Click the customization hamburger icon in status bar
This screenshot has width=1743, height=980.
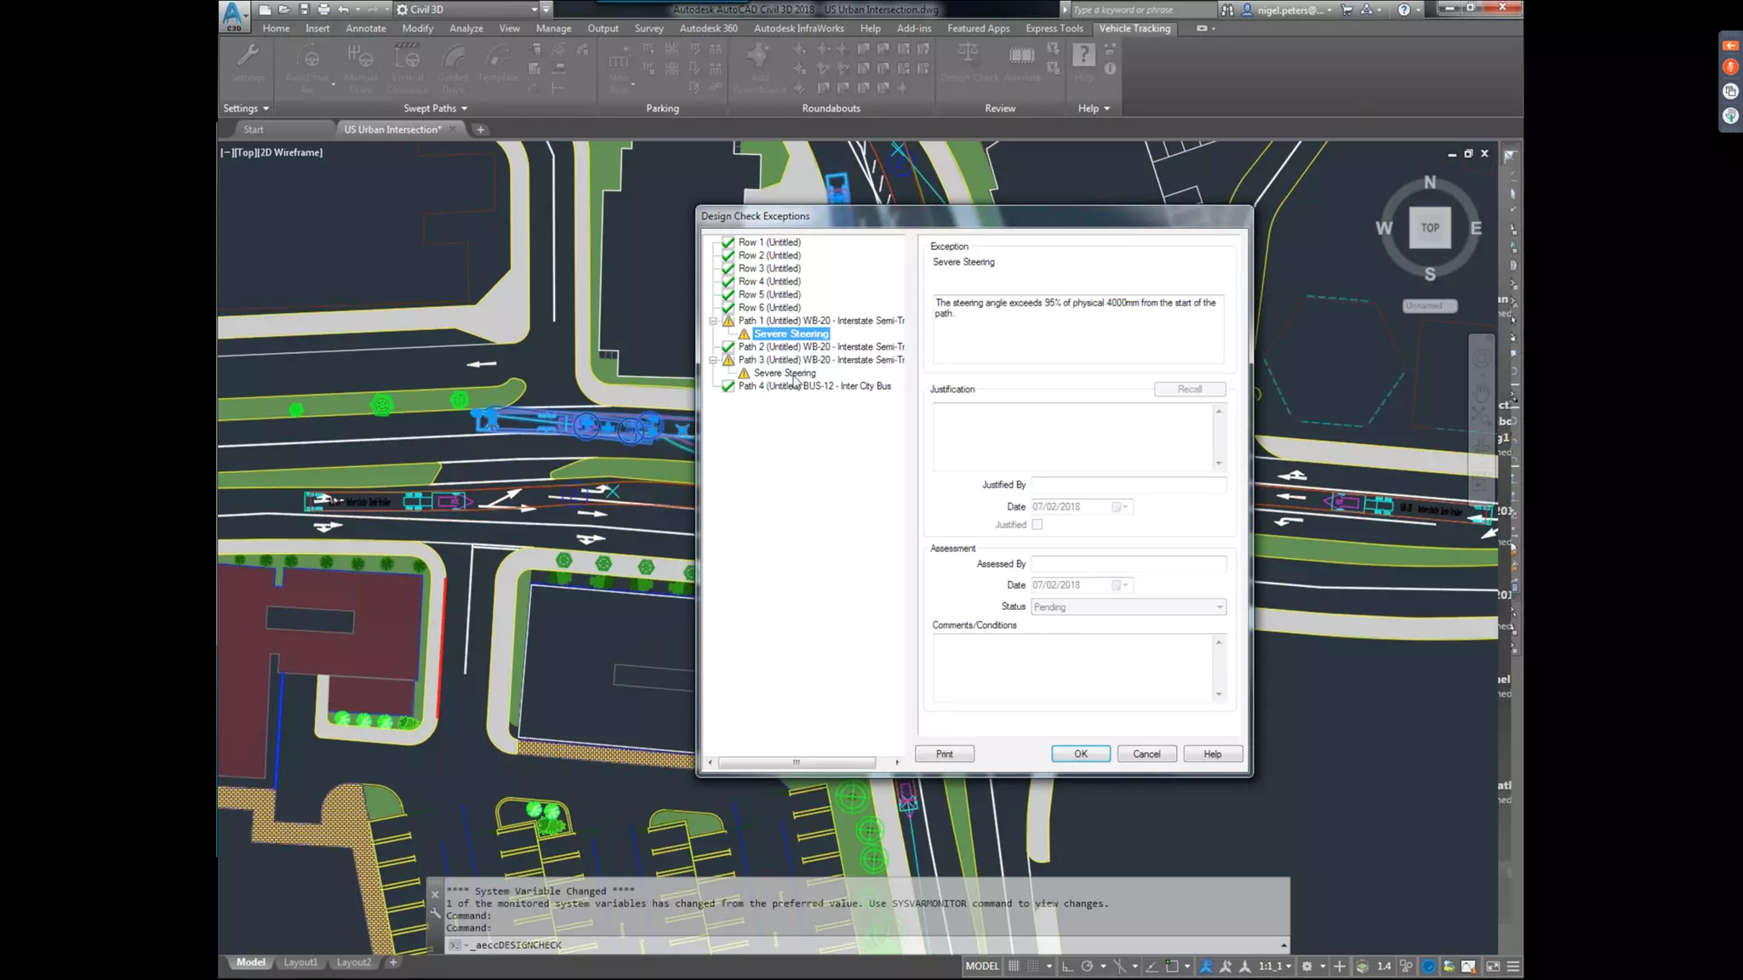pos(1513,966)
